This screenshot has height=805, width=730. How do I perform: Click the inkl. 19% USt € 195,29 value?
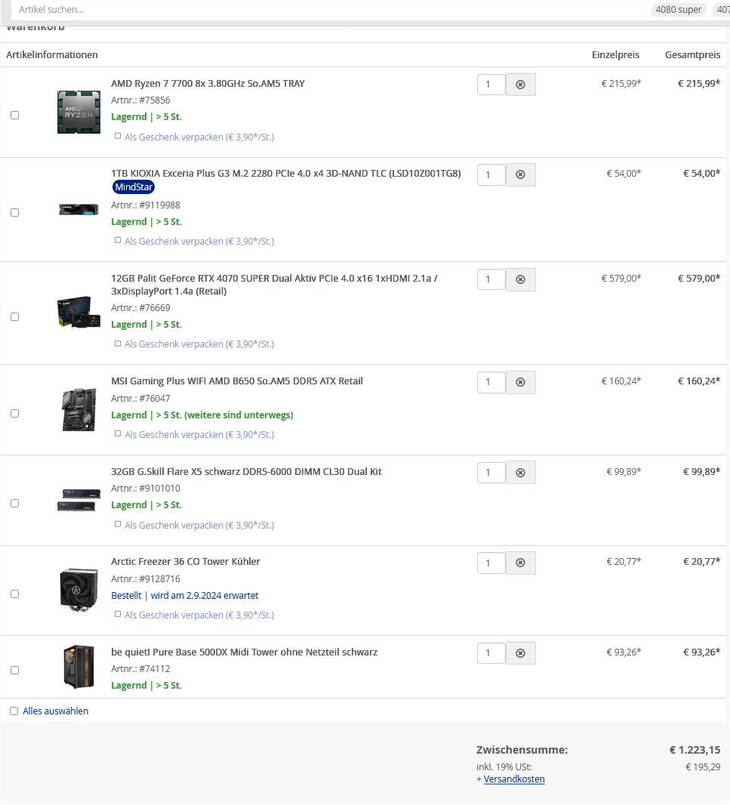pos(703,767)
